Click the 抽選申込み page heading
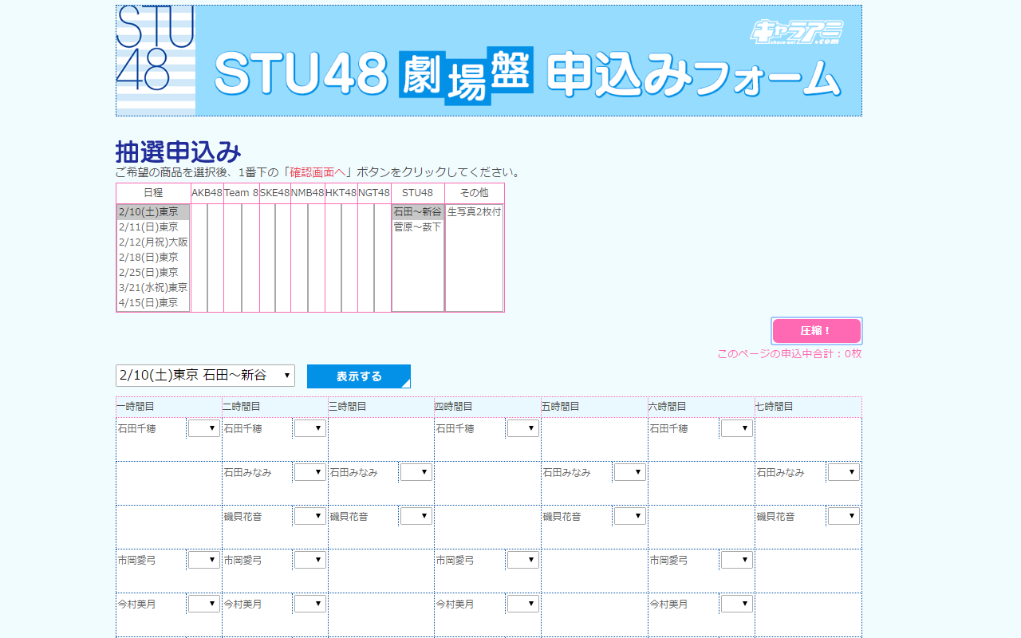The image size is (1021, 638). coord(179,152)
